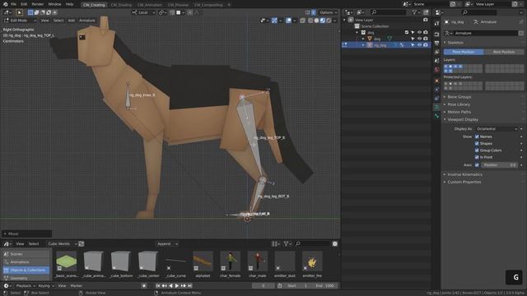527x296 pixels.
Task: Open the Append import method dropdown
Action: coord(167,244)
